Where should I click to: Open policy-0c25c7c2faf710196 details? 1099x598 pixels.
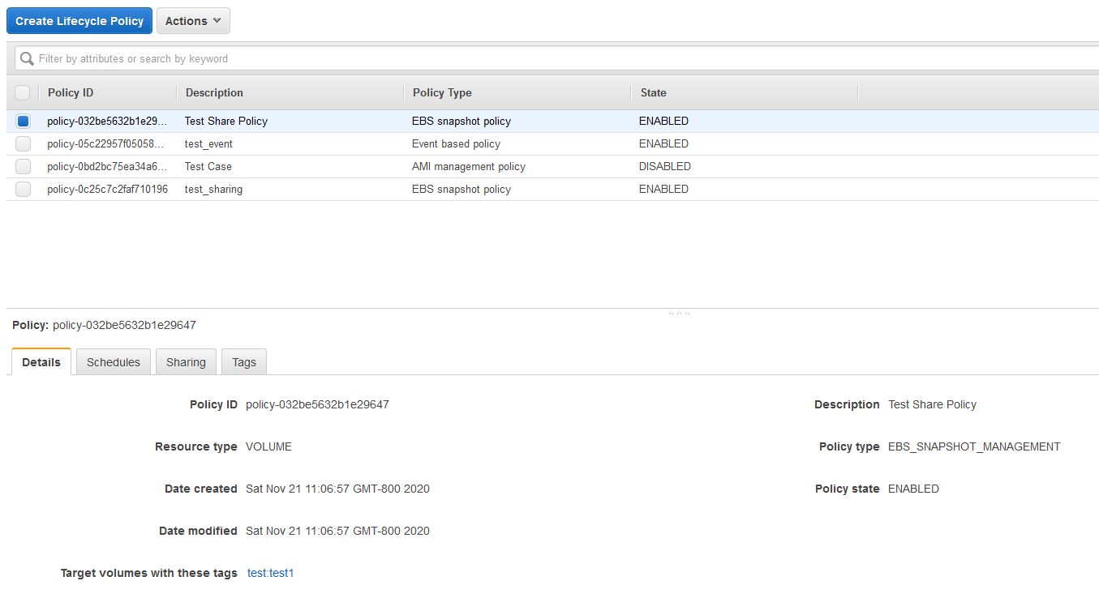pos(104,189)
